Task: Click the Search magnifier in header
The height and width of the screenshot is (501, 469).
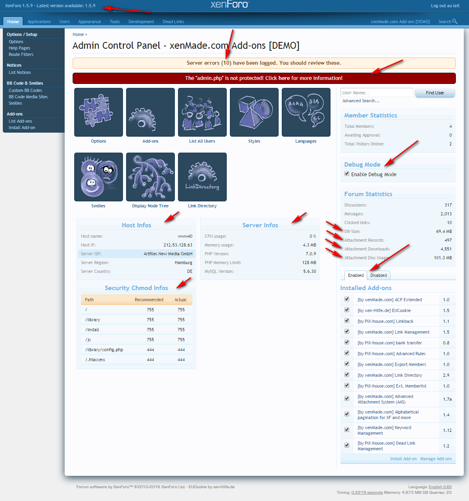Action: 455,22
